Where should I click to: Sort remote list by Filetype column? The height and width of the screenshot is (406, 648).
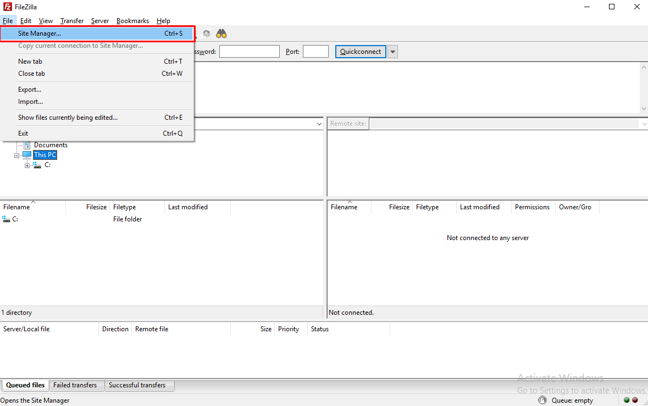click(x=434, y=207)
